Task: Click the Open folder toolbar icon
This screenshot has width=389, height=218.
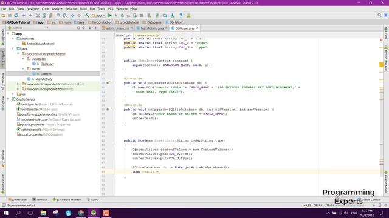Action: coord(3,15)
